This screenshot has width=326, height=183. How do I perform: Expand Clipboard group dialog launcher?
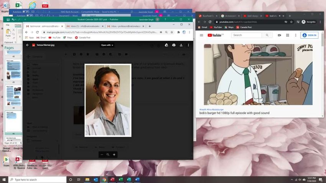pyautogui.click(x=16, y=42)
